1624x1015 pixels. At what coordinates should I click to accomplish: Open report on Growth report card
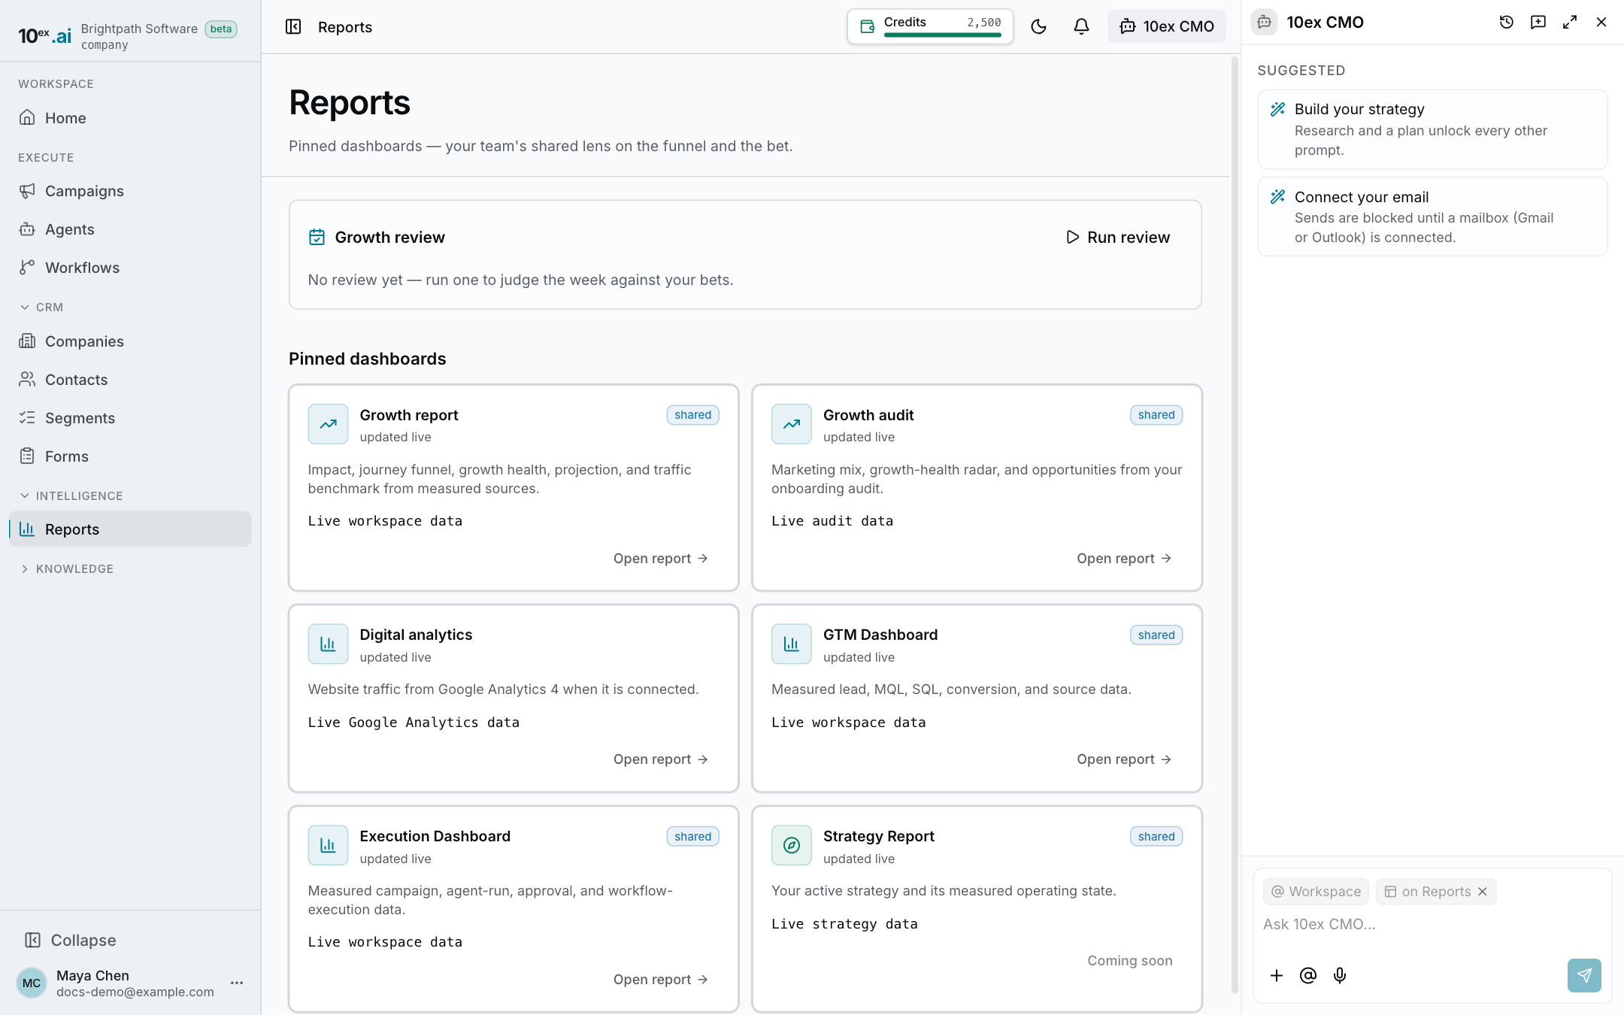click(x=661, y=559)
